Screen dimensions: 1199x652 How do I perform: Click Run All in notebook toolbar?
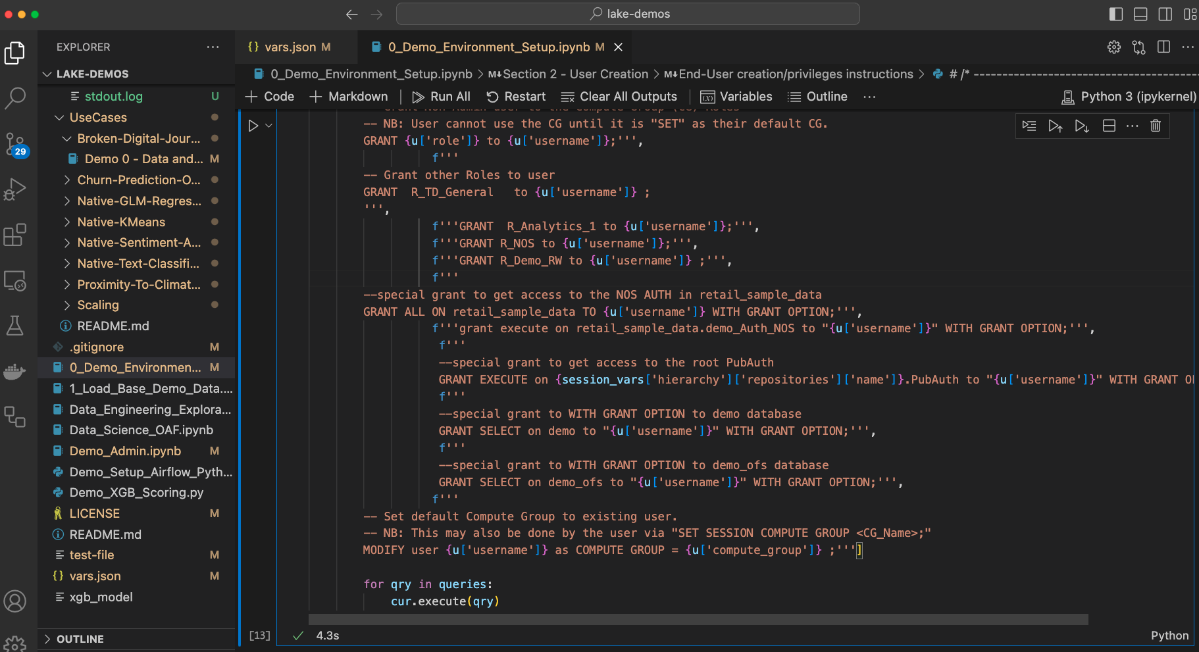point(441,97)
